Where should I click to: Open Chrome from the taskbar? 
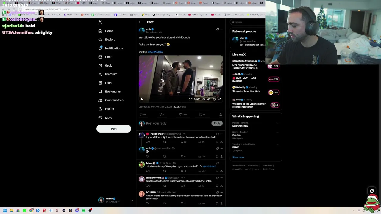click(x=31, y=210)
